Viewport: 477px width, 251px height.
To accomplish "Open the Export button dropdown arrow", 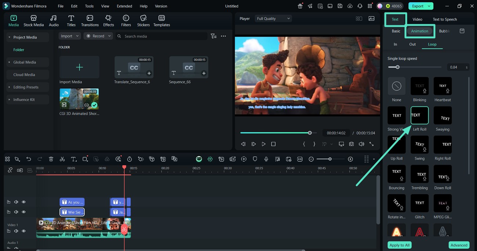I will 429,6.
